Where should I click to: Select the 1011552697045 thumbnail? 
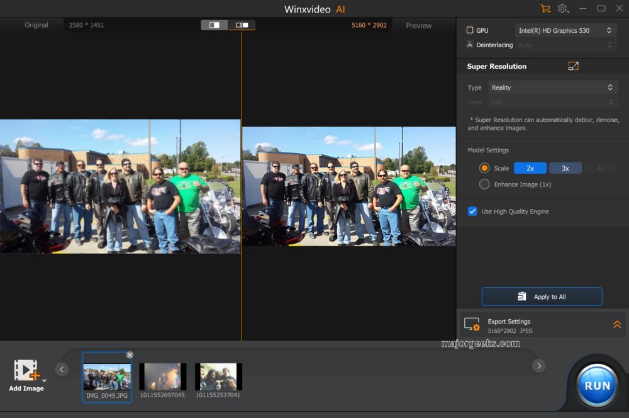tap(163, 376)
